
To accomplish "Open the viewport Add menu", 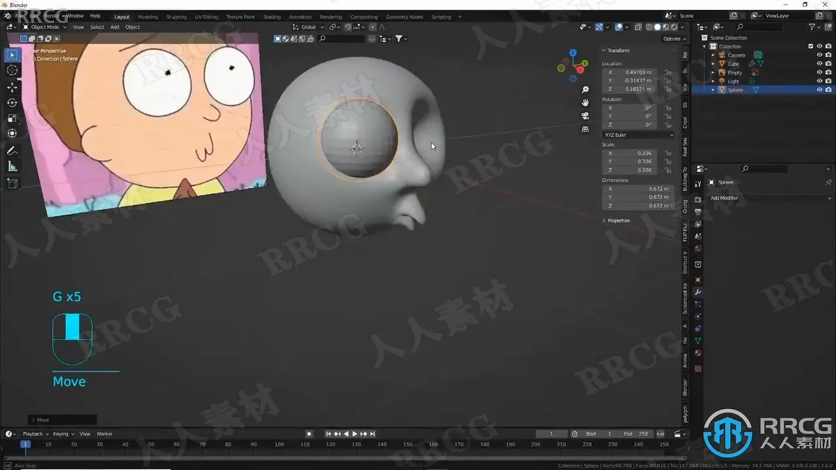I will point(115,27).
